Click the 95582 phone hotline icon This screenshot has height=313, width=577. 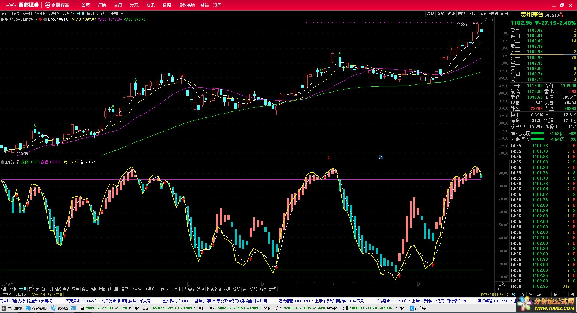click(x=53, y=308)
